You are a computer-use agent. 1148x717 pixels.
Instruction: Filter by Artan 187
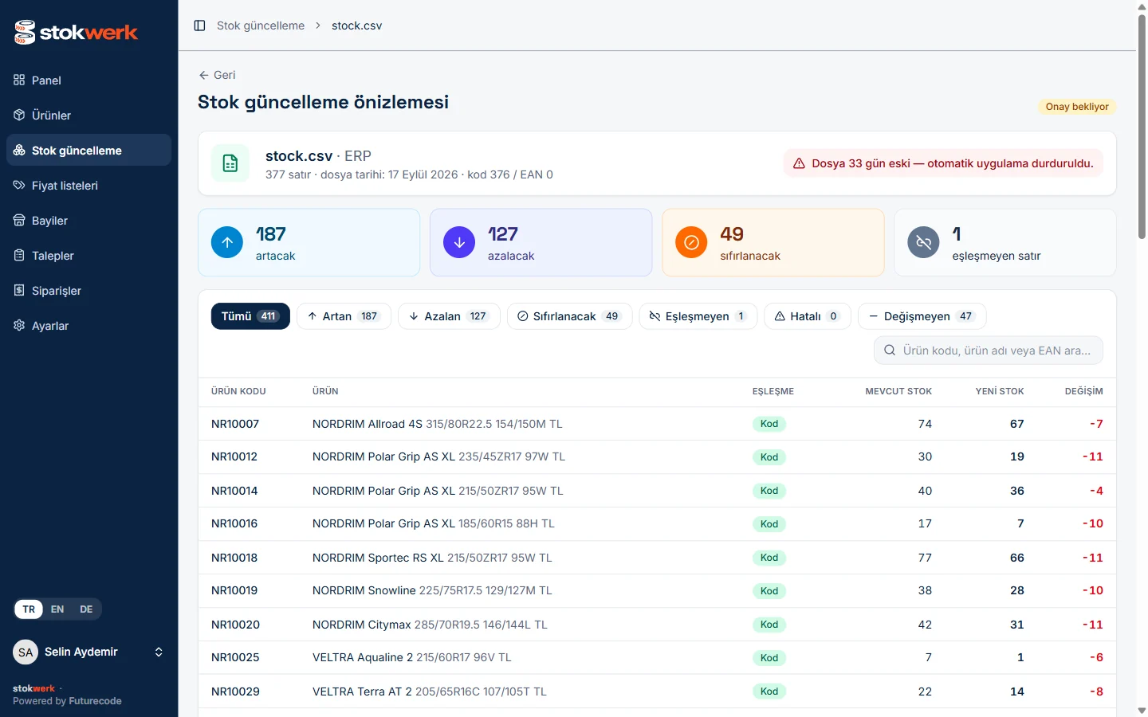(344, 316)
